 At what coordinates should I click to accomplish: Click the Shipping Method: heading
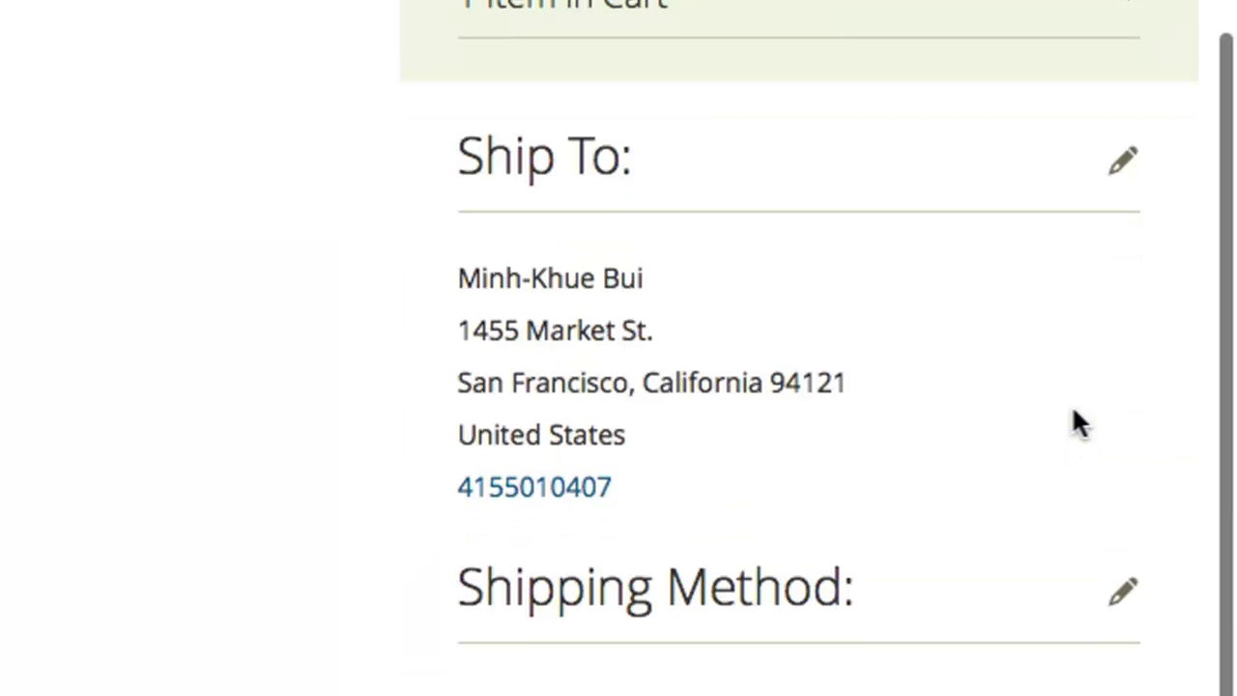pos(655,588)
